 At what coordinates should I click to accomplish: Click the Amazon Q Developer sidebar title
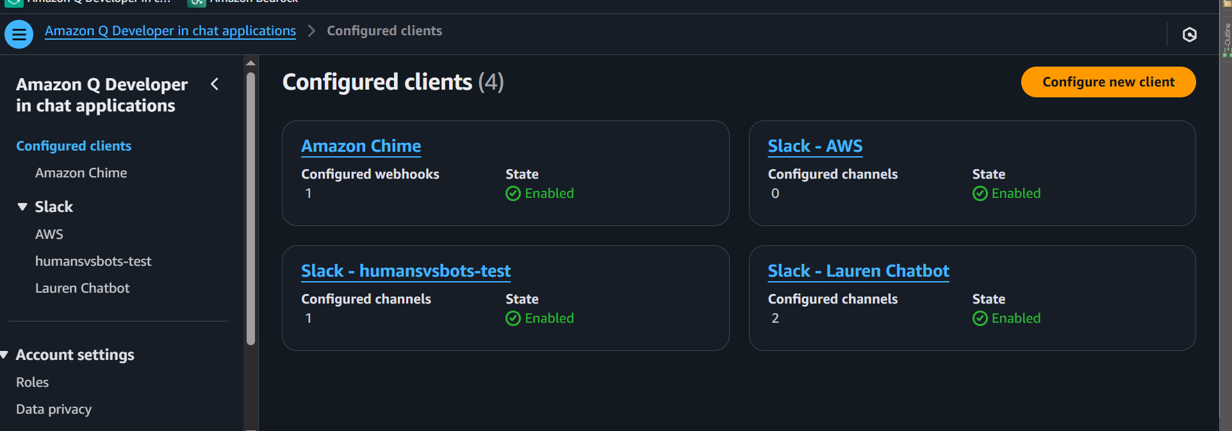click(102, 95)
